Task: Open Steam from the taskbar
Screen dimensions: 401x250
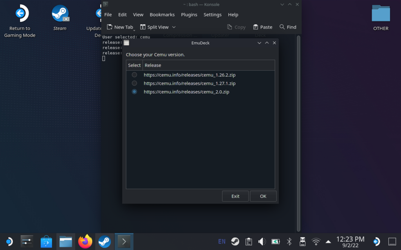Action: pos(105,241)
